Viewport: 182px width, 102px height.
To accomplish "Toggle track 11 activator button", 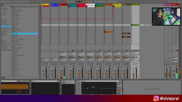I will point(80,74).
